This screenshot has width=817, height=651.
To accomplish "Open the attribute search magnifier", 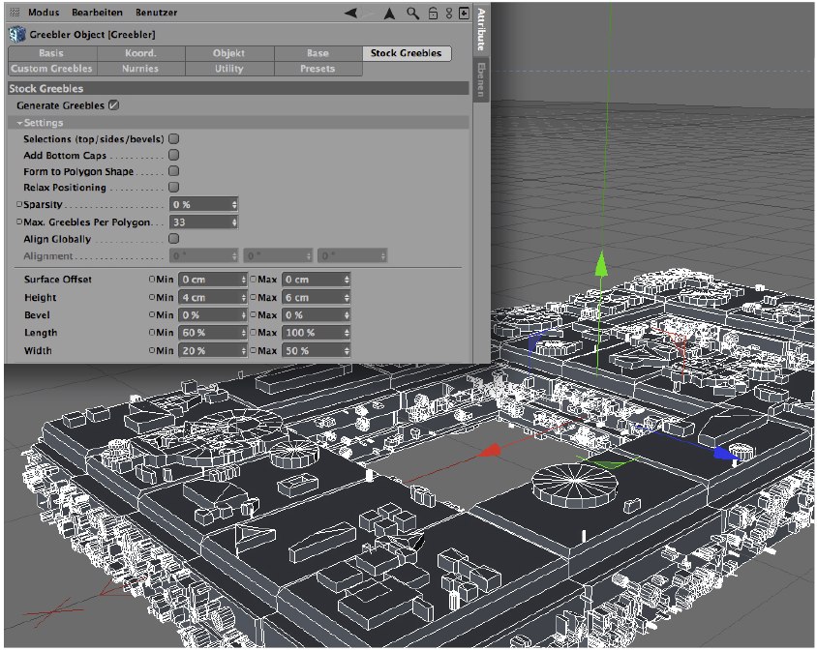I will (412, 14).
